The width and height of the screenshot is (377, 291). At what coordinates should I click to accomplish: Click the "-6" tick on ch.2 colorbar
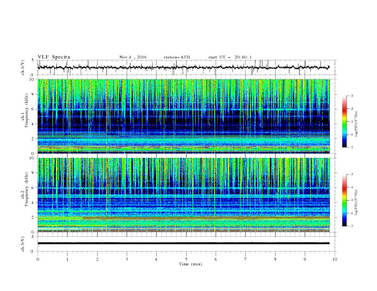coord(351,213)
